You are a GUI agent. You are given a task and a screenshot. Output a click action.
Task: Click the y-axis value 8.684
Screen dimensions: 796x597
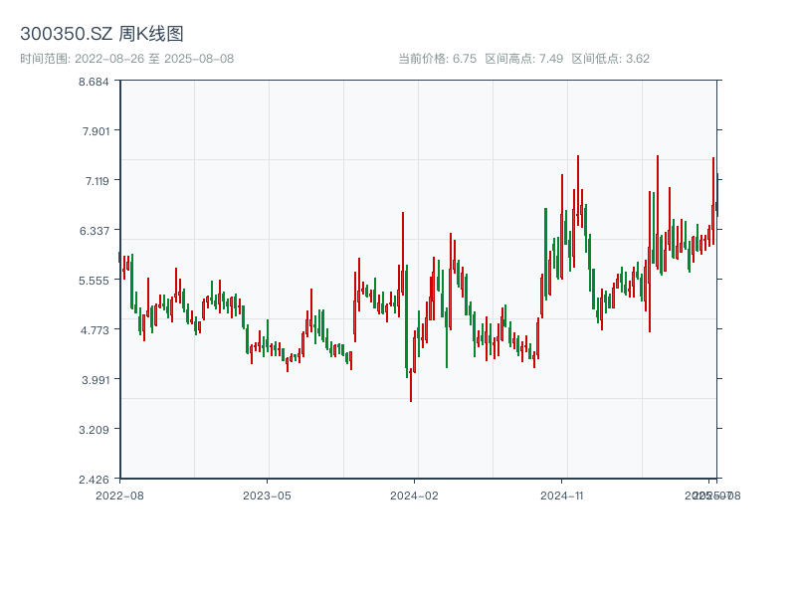pyautogui.click(x=94, y=82)
